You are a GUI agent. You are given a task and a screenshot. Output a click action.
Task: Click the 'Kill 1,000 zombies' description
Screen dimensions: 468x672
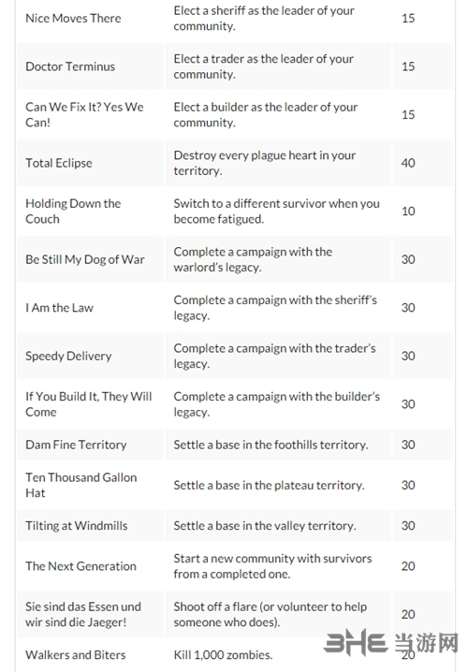click(x=223, y=655)
